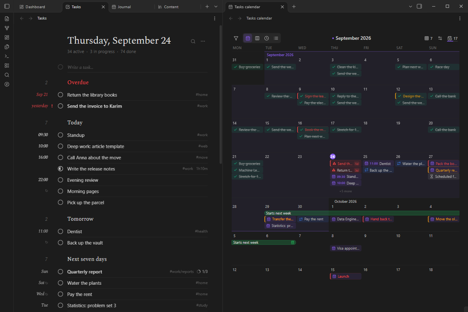Open the Visa appointment event on October 8

tap(346, 248)
